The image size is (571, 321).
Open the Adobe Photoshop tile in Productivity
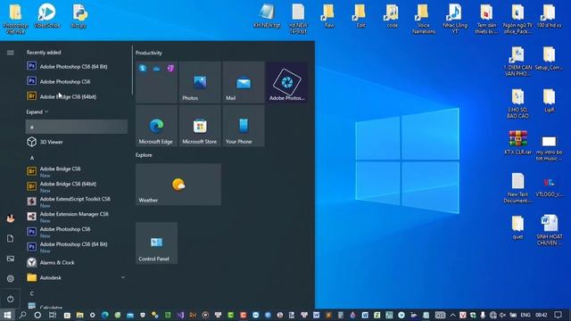(x=287, y=82)
